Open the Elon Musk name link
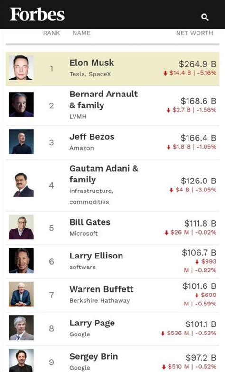 [92, 63]
